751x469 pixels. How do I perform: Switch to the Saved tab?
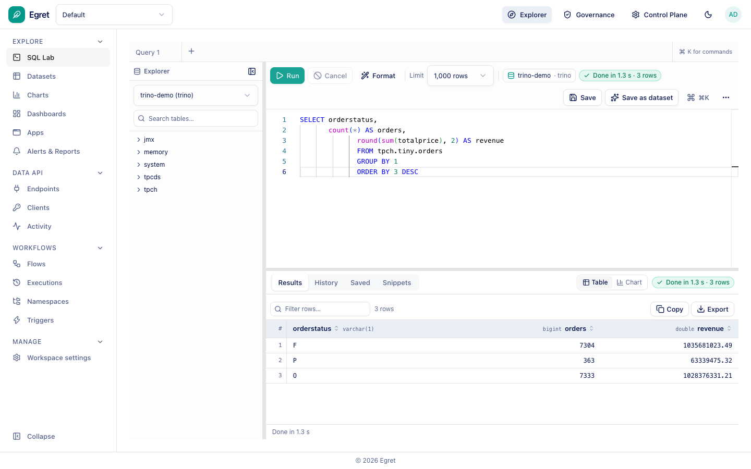(x=360, y=282)
